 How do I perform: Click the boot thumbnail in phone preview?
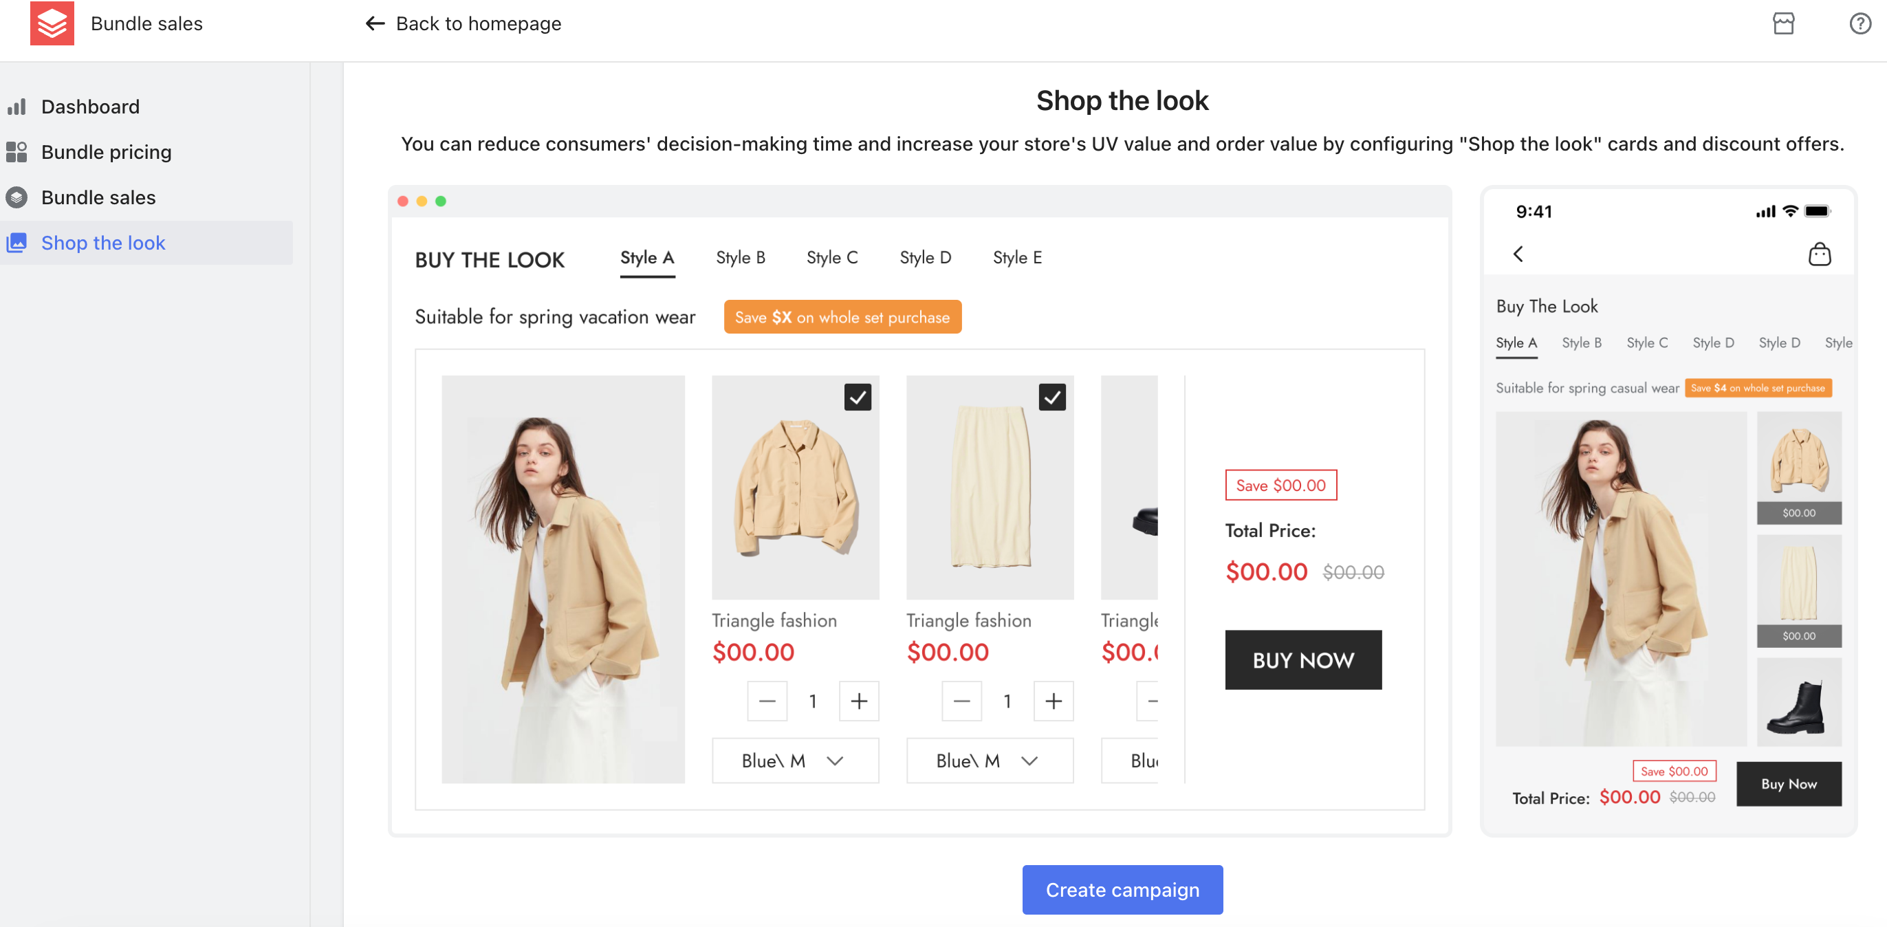coord(1798,701)
